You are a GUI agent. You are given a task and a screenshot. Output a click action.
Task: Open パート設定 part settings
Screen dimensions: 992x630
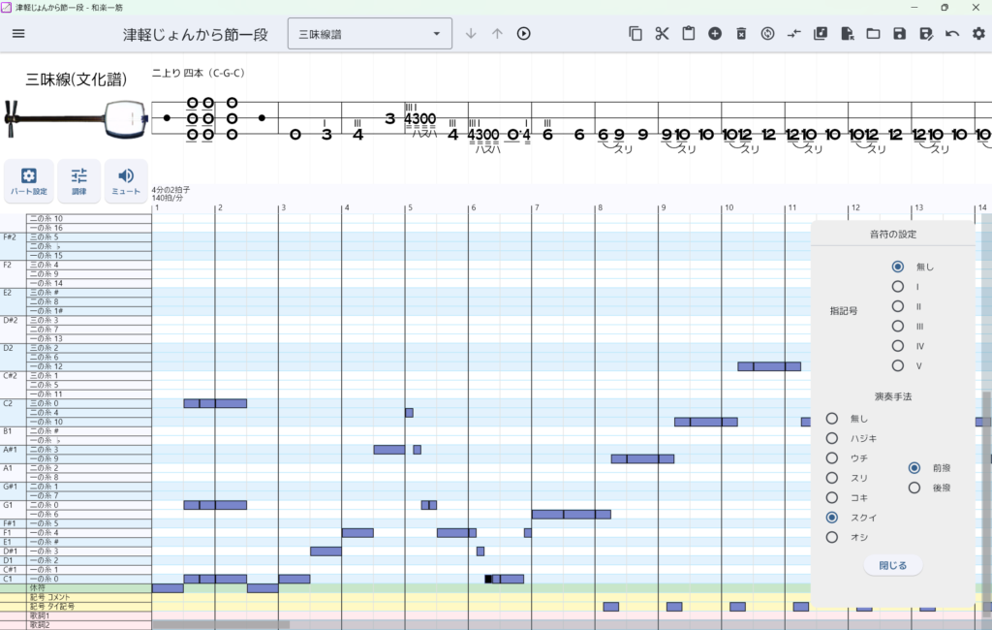click(x=29, y=180)
